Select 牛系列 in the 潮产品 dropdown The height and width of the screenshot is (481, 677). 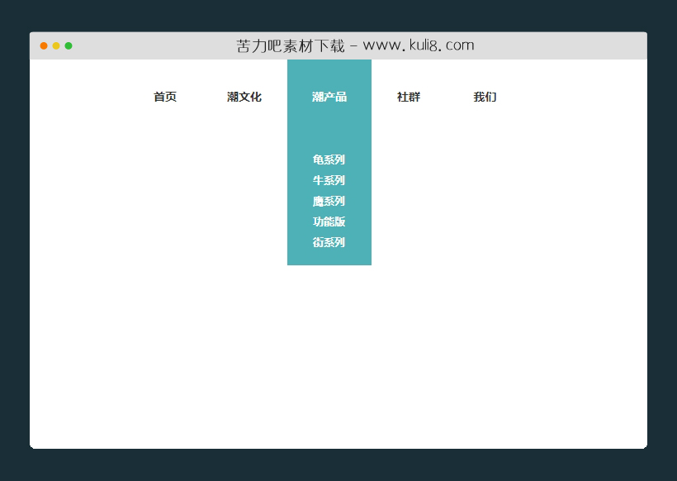[329, 180]
